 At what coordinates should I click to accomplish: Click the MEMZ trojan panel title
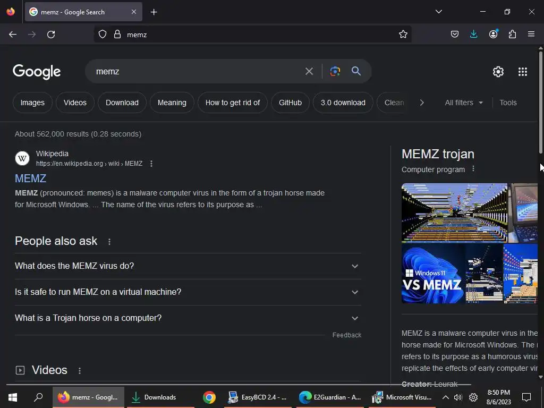tap(438, 154)
